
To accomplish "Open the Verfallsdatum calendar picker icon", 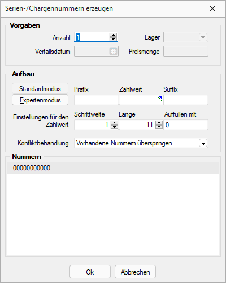I will (x=114, y=52).
